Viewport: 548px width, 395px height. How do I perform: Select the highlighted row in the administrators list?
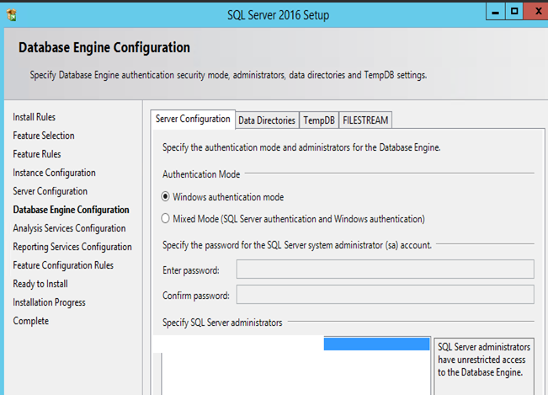[x=377, y=344]
